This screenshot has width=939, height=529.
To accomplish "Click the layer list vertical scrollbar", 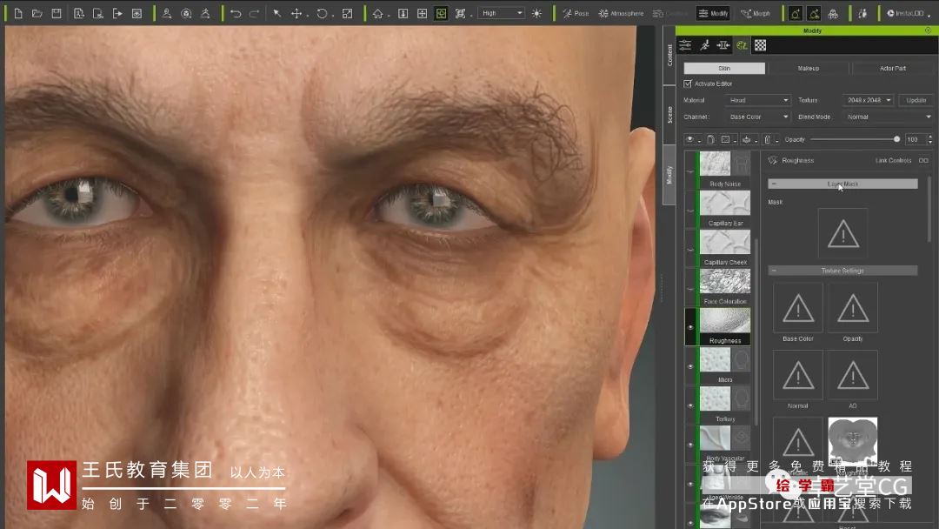I will 756,332.
